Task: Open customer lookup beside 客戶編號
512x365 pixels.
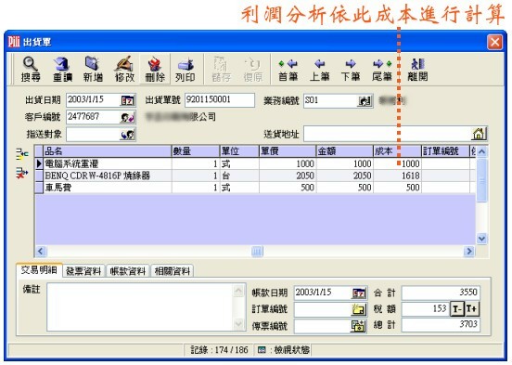Action: click(127, 117)
